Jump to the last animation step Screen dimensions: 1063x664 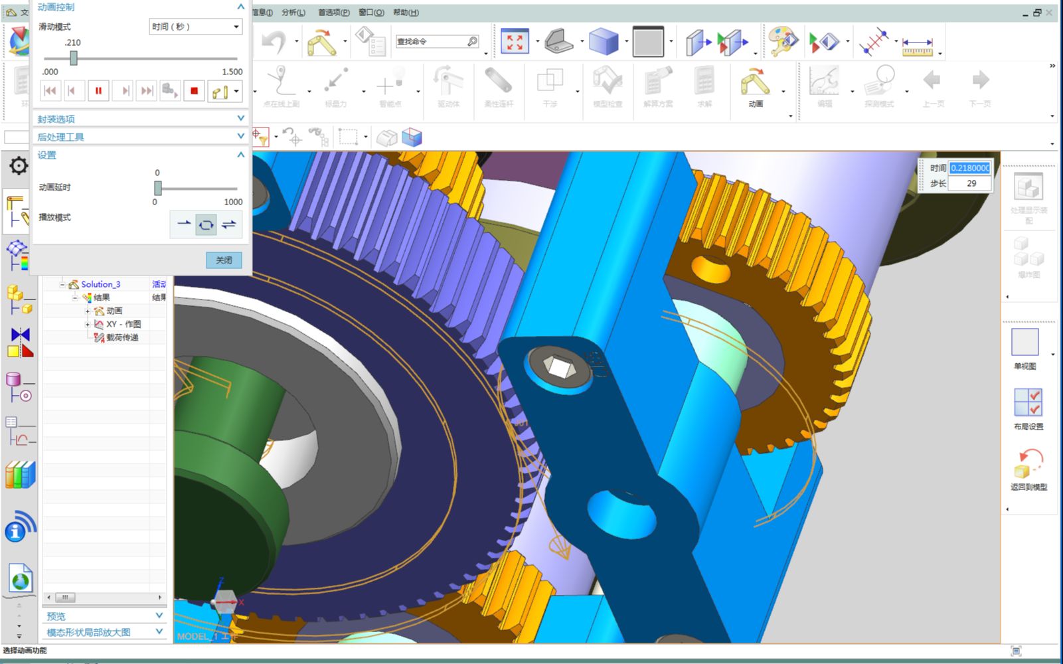(x=146, y=91)
